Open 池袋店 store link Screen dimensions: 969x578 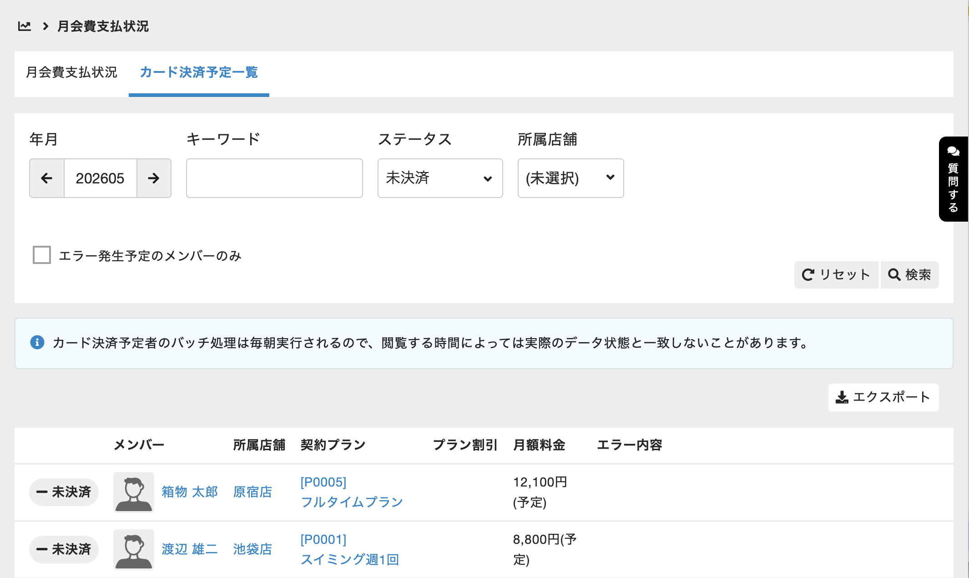click(252, 549)
